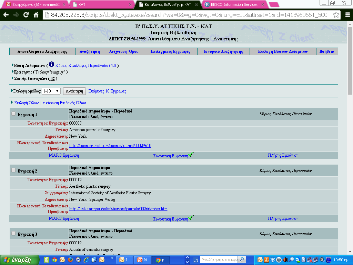Reload the page with the refresh icon
Viewport: 353px width, 265px height.
tap(26, 15)
